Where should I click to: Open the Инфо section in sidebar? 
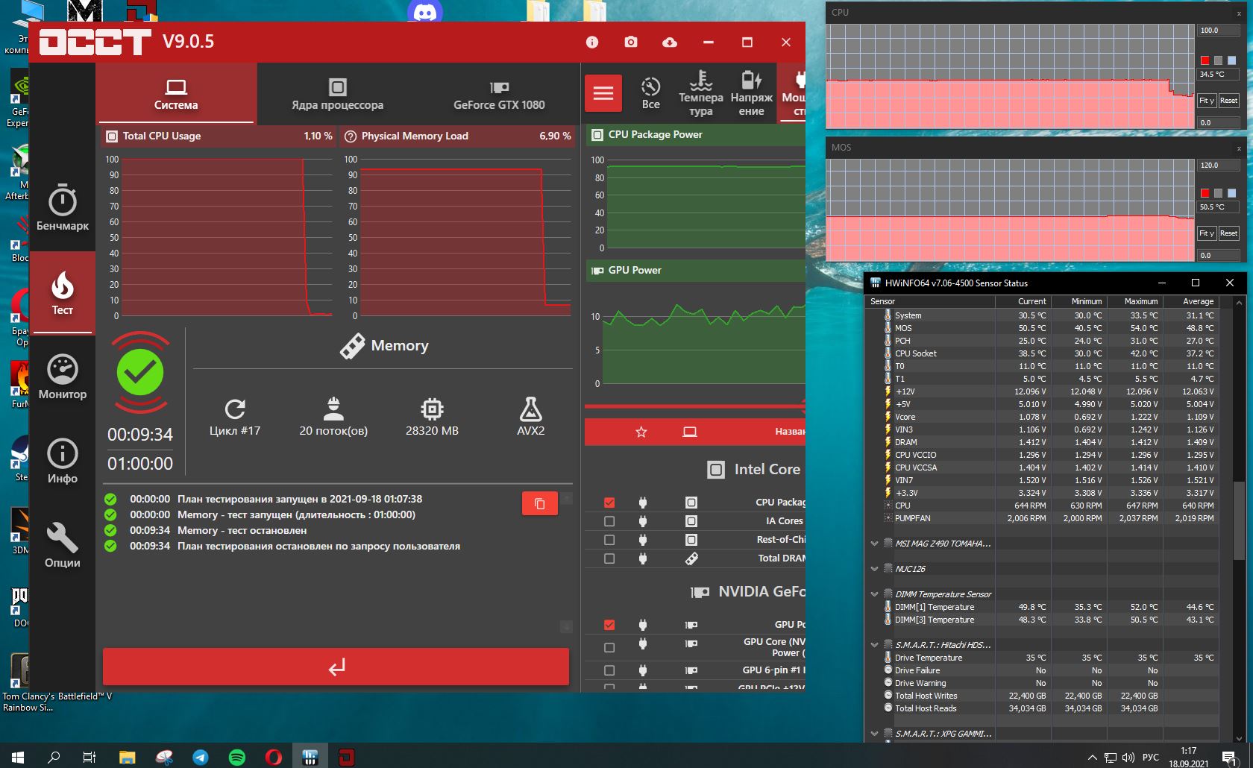(63, 461)
